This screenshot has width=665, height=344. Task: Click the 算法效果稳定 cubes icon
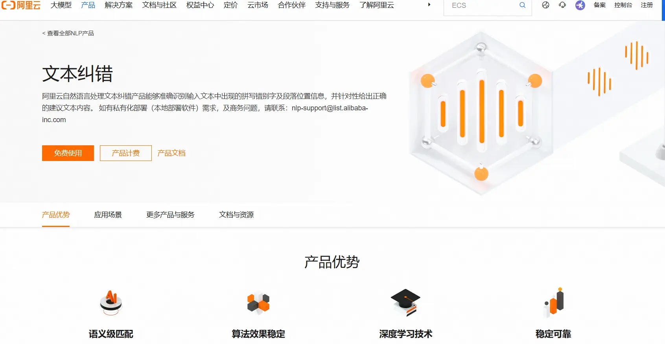point(258,303)
